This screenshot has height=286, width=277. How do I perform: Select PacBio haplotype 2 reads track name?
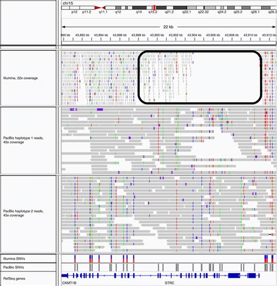pos(23,213)
